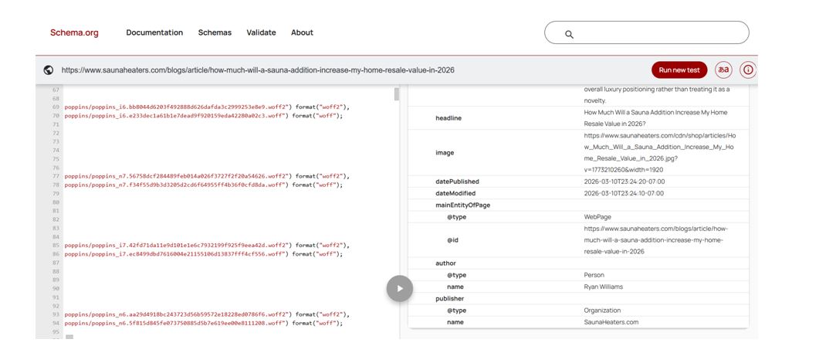Click the code panel vertical scrollbar thumb
819x346 pixels.
(x=397, y=94)
